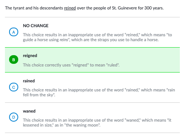Screen dimensions: 184x139
Task: Click explanation that 'reigned' means 'ruled'
Action: point(71,65)
